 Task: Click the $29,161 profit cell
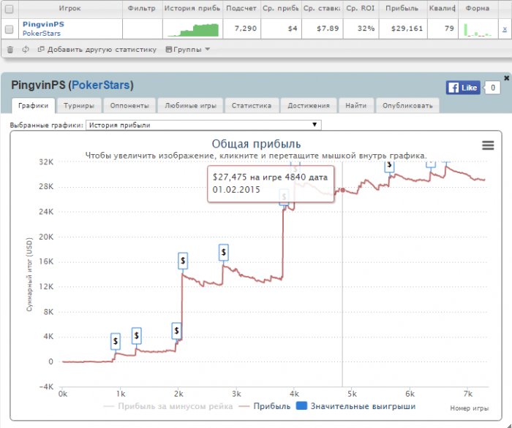(x=407, y=28)
